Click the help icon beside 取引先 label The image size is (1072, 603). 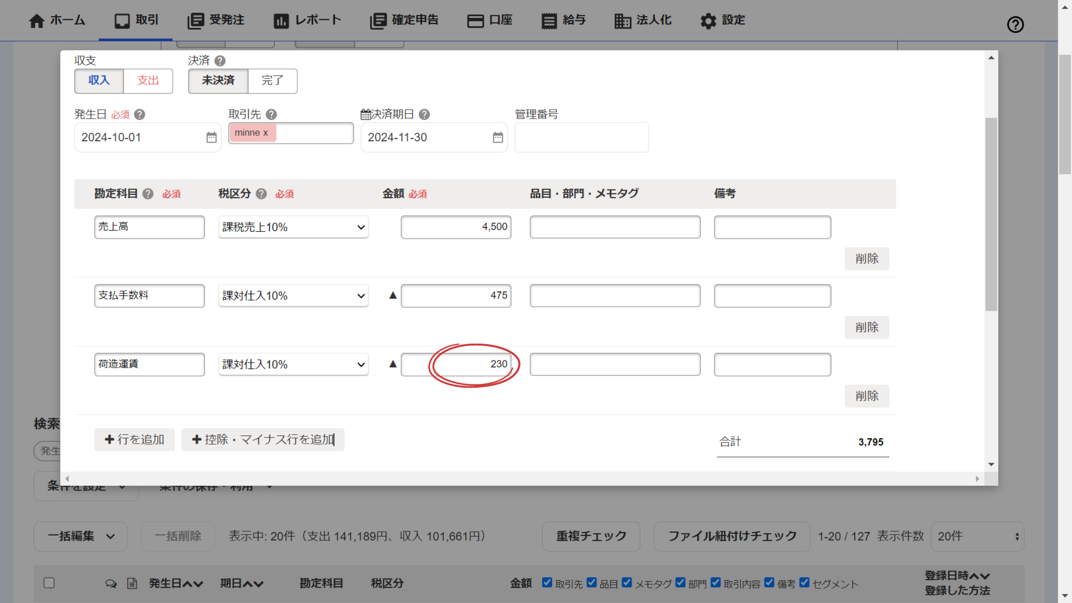click(271, 114)
